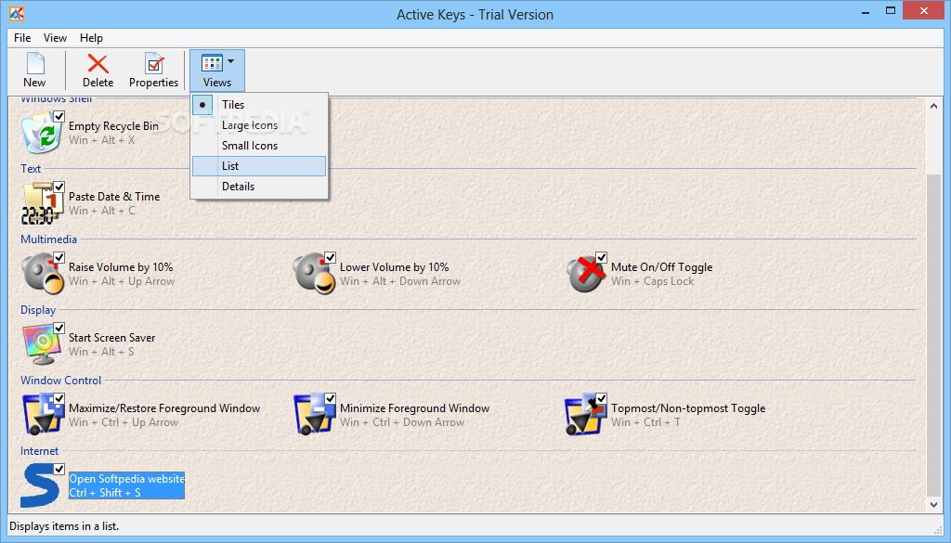951x543 pixels.
Task: Toggle the Empty Recycle Bin checkbox
Action: (58, 115)
